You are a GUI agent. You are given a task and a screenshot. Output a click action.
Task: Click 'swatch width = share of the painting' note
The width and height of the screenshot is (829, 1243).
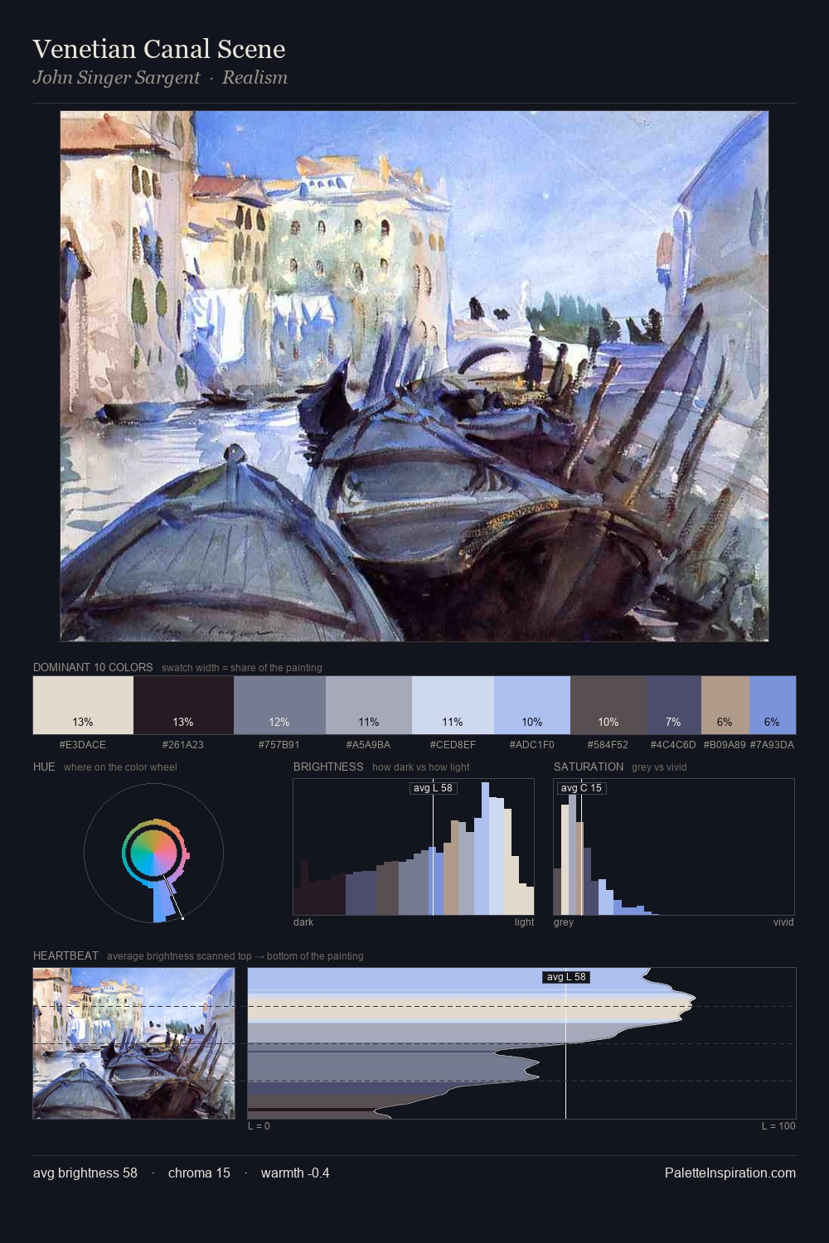pos(241,667)
